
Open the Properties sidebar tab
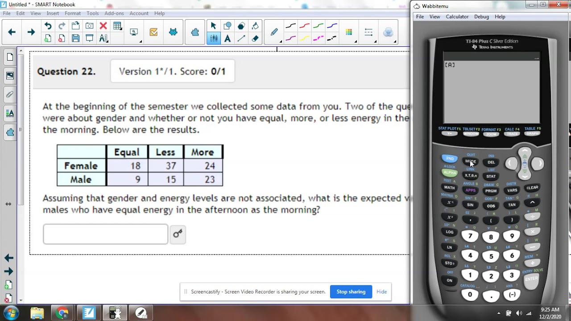click(x=10, y=113)
